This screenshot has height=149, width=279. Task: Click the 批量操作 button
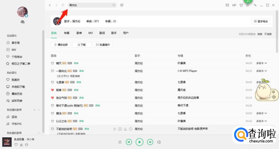pos(103,45)
